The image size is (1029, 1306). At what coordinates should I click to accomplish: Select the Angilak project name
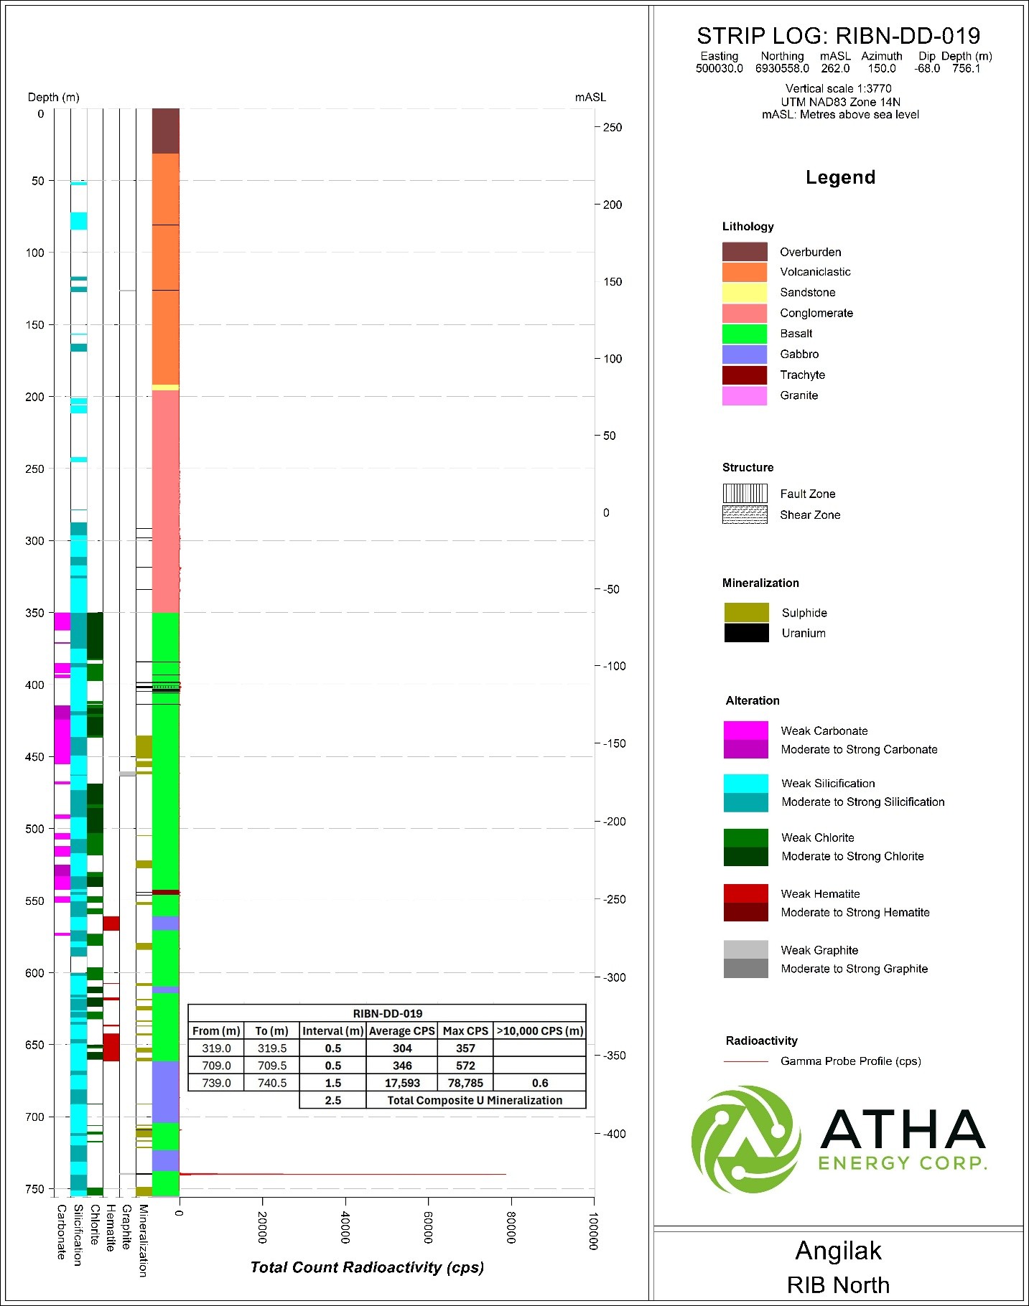pyautogui.click(x=839, y=1251)
